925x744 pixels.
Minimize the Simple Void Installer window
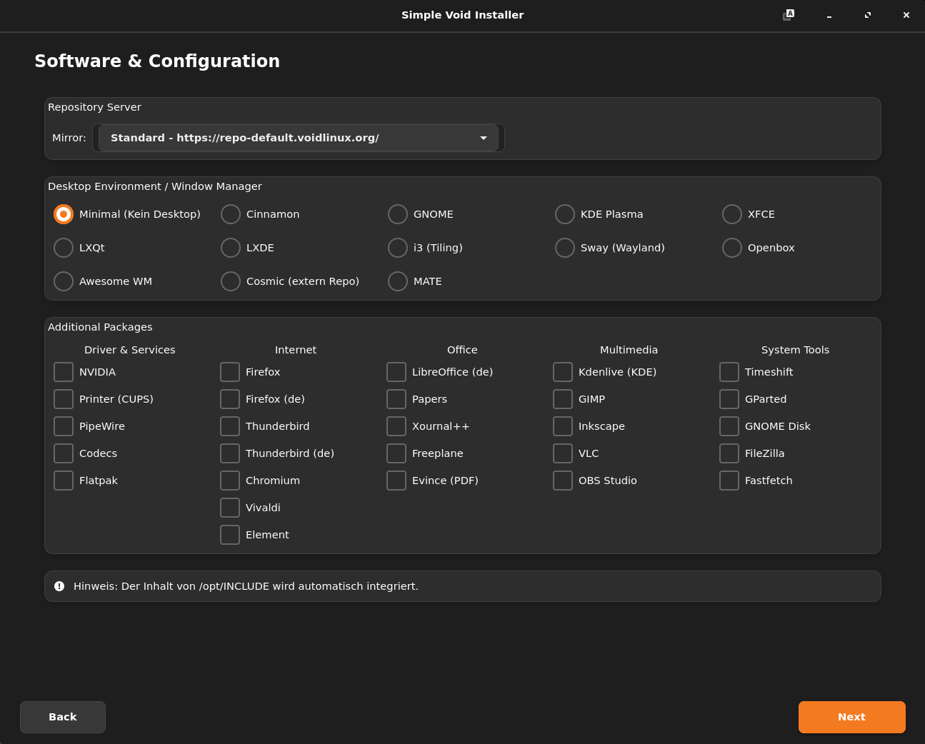[829, 15]
